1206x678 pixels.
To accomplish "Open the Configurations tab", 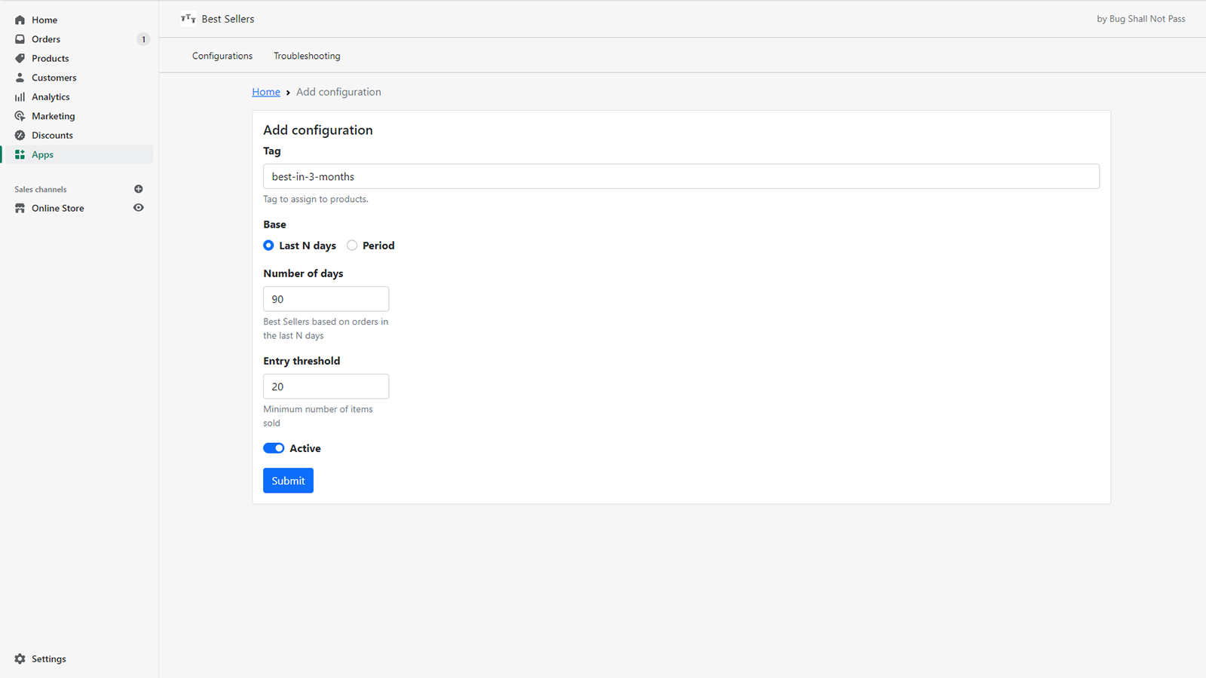I will pos(222,55).
